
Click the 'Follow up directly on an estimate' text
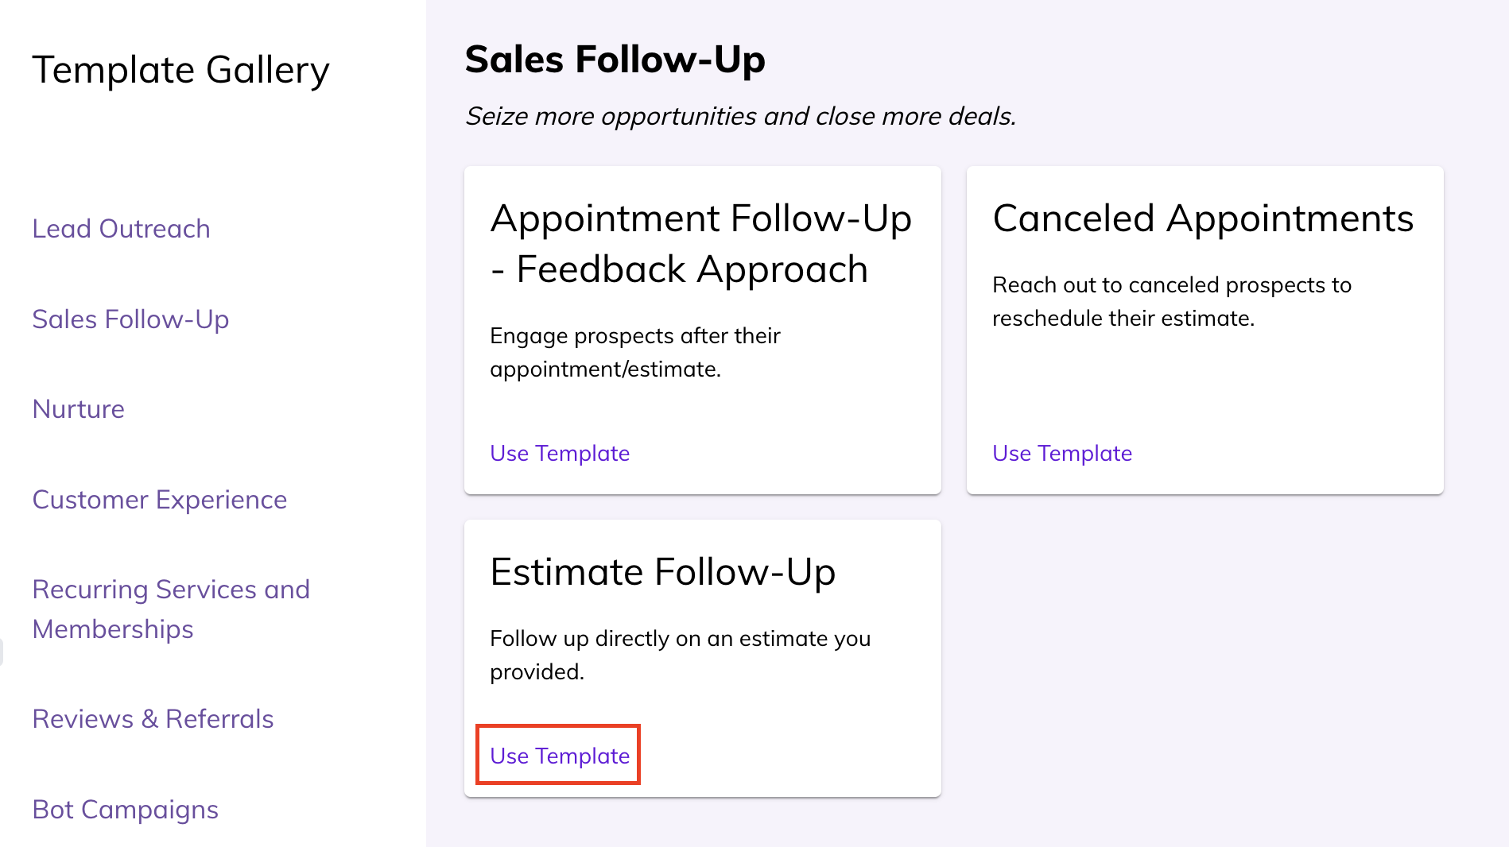680,655
